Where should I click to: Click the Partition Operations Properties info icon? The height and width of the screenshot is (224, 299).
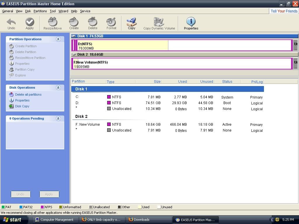coord(11,63)
